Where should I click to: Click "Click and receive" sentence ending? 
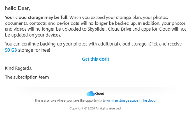165,44
